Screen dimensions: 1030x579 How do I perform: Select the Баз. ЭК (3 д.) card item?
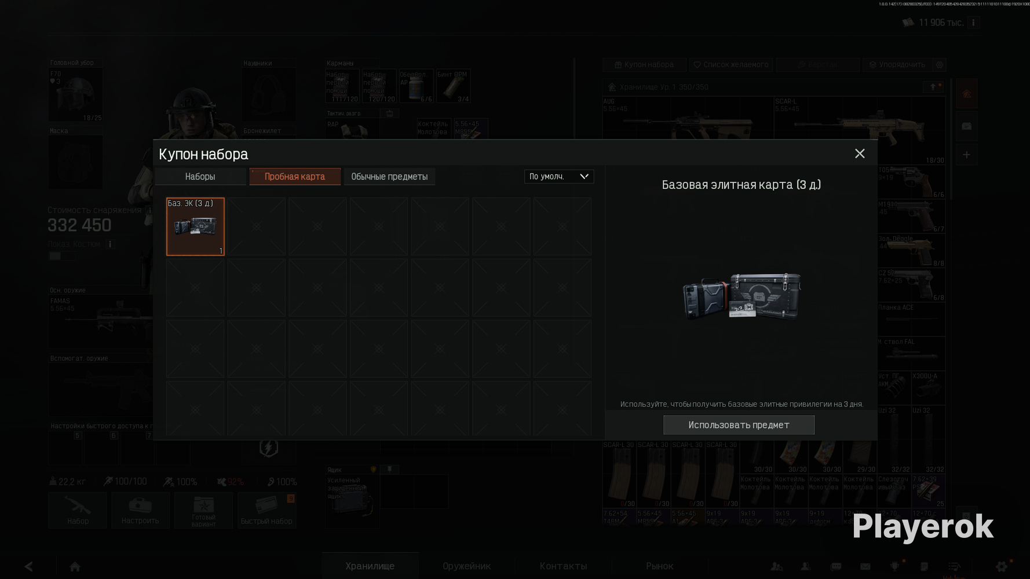195,226
